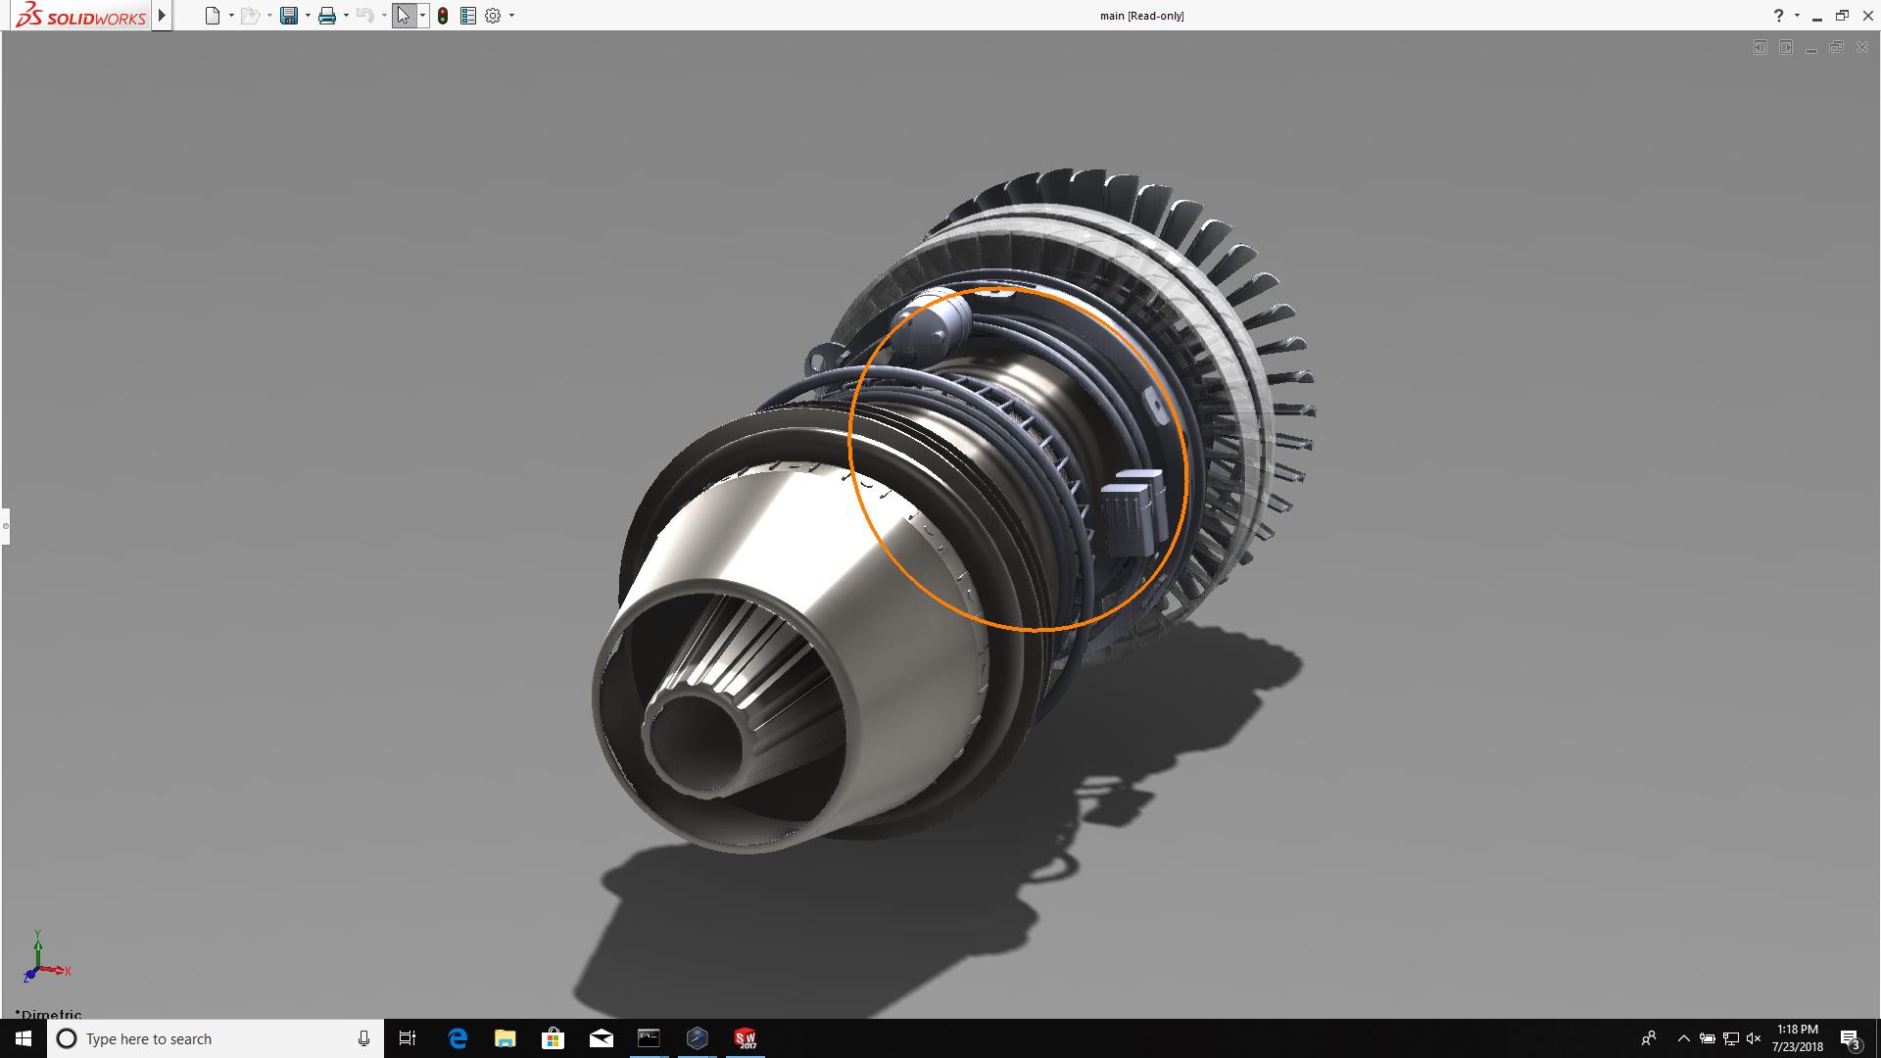Click the Save icon in toolbar

coord(289,16)
